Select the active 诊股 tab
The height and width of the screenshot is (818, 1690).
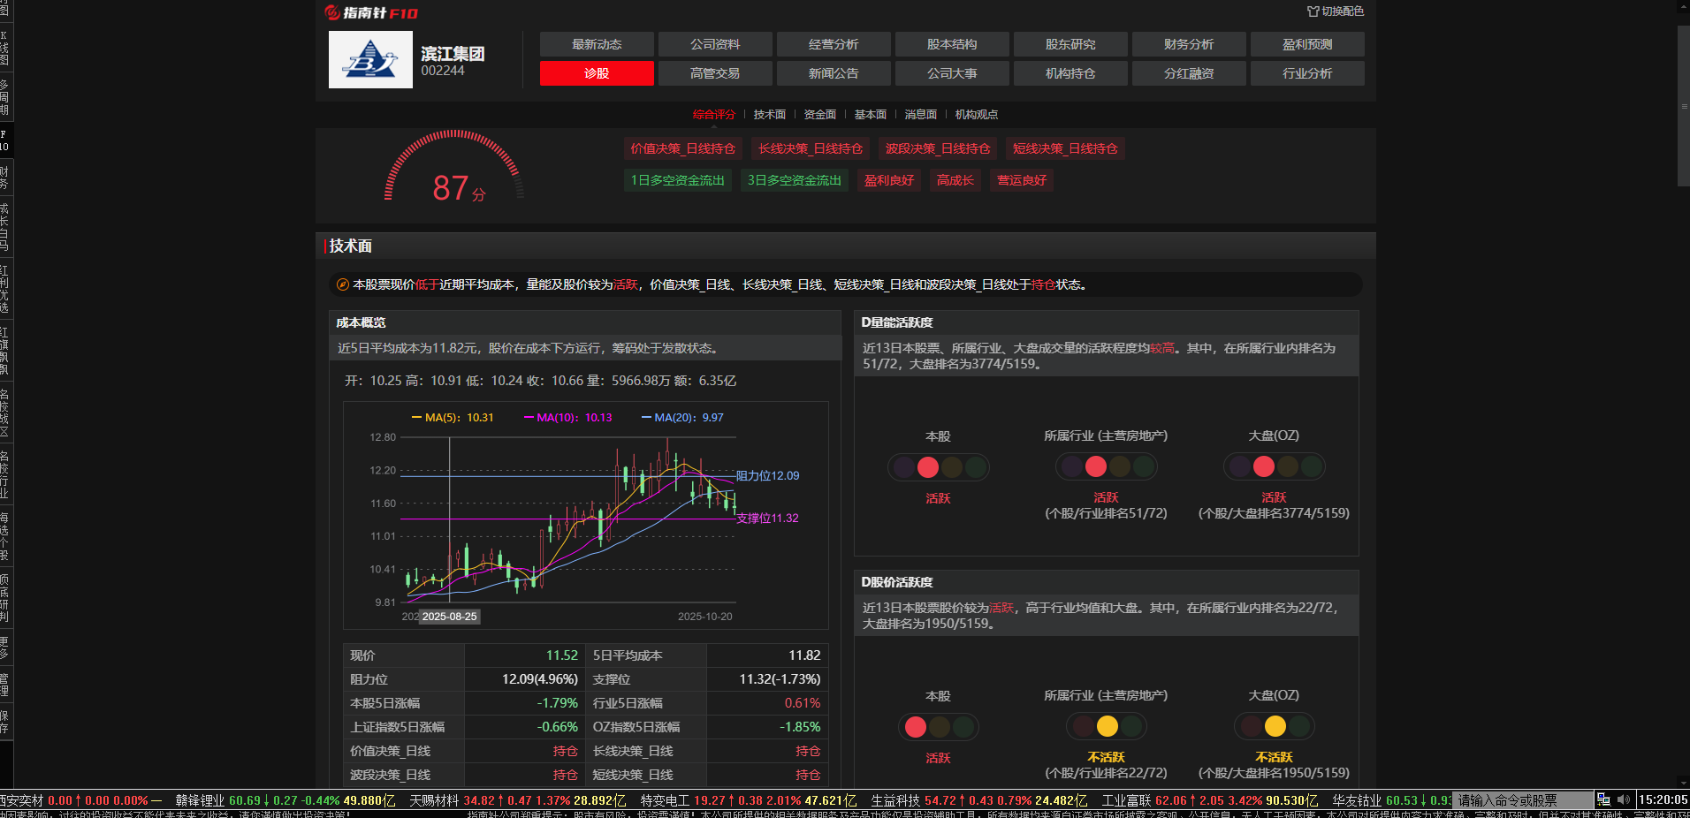[597, 73]
